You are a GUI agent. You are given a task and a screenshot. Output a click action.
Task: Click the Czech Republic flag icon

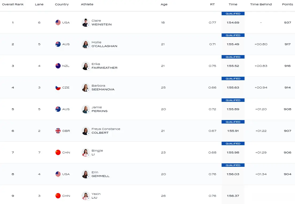pos(58,87)
